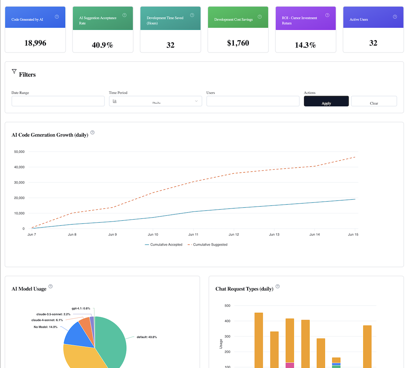
Task: Click the tallest orange bar in Chat Request Types
Action: point(258,337)
